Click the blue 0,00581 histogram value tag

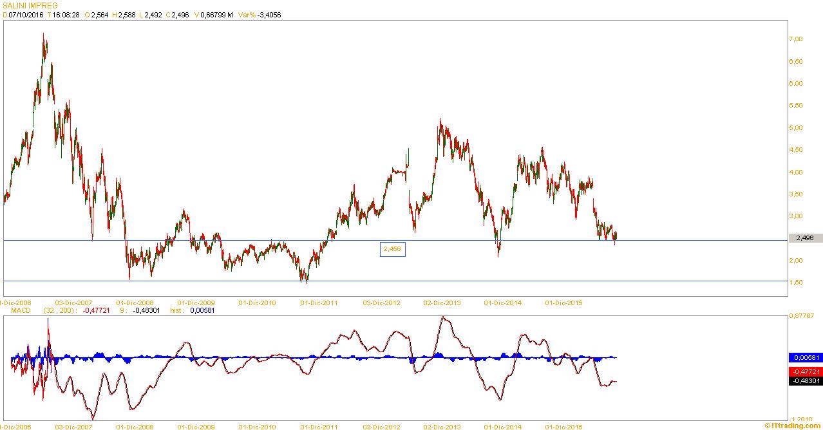805,357
